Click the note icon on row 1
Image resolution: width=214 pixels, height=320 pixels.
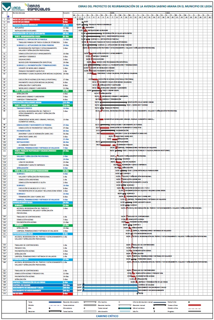8,19
